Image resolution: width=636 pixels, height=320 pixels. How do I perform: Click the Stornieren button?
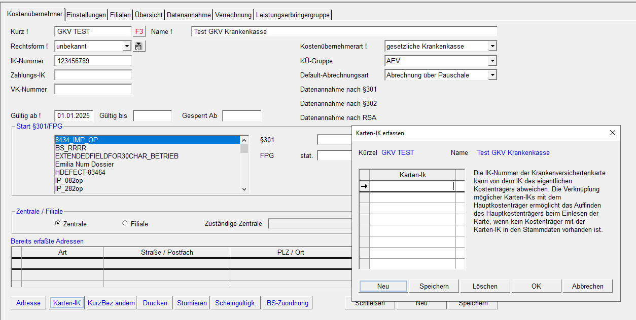click(x=192, y=303)
